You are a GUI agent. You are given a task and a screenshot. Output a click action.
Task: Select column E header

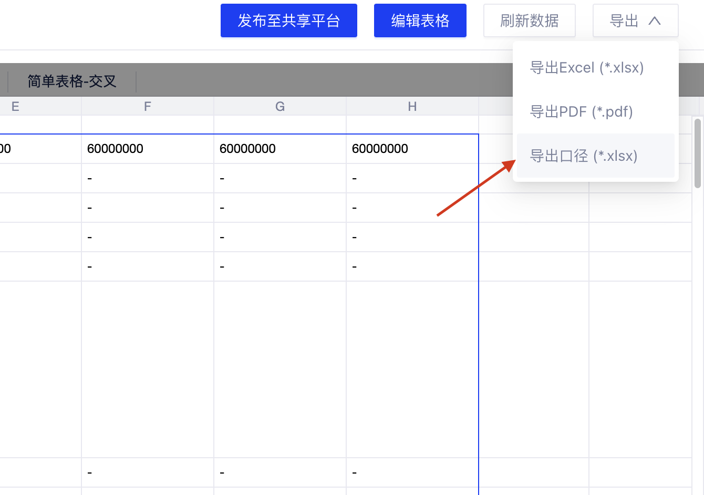coord(16,107)
